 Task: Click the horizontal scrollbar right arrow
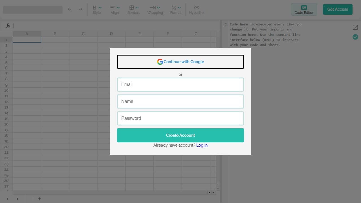pyautogui.click(x=213, y=193)
